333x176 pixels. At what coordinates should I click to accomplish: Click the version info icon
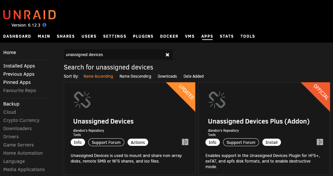pos(44,25)
